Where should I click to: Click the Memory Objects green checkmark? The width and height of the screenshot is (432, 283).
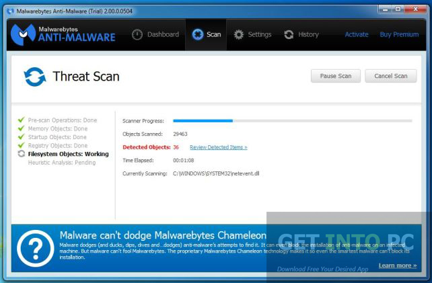(22, 128)
